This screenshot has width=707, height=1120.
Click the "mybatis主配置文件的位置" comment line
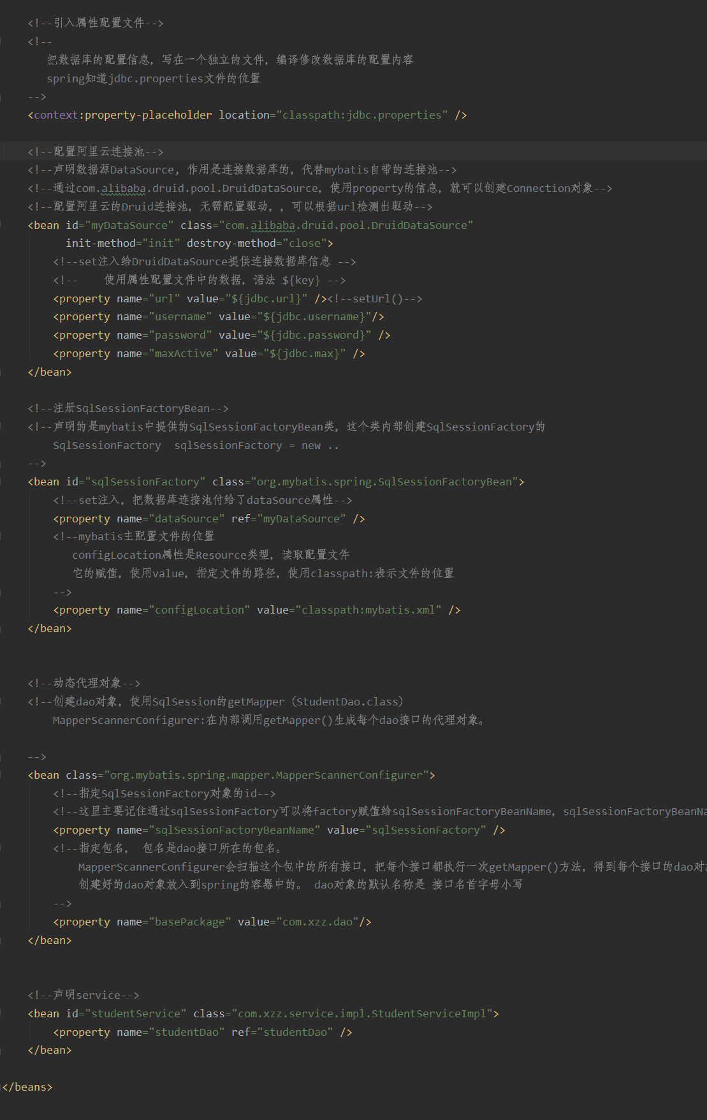click(x=134, y=536)
